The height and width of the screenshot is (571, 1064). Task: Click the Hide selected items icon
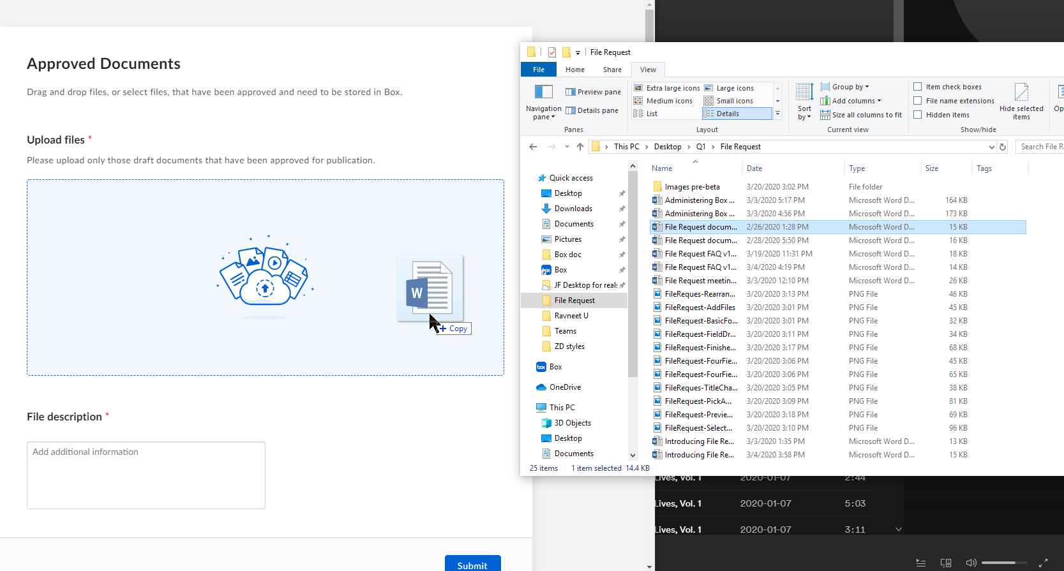click(1021, 93)
